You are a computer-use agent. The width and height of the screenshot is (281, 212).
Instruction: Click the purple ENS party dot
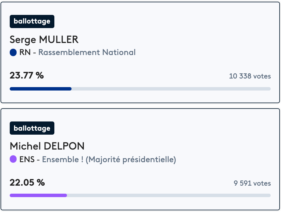point(13,159)
